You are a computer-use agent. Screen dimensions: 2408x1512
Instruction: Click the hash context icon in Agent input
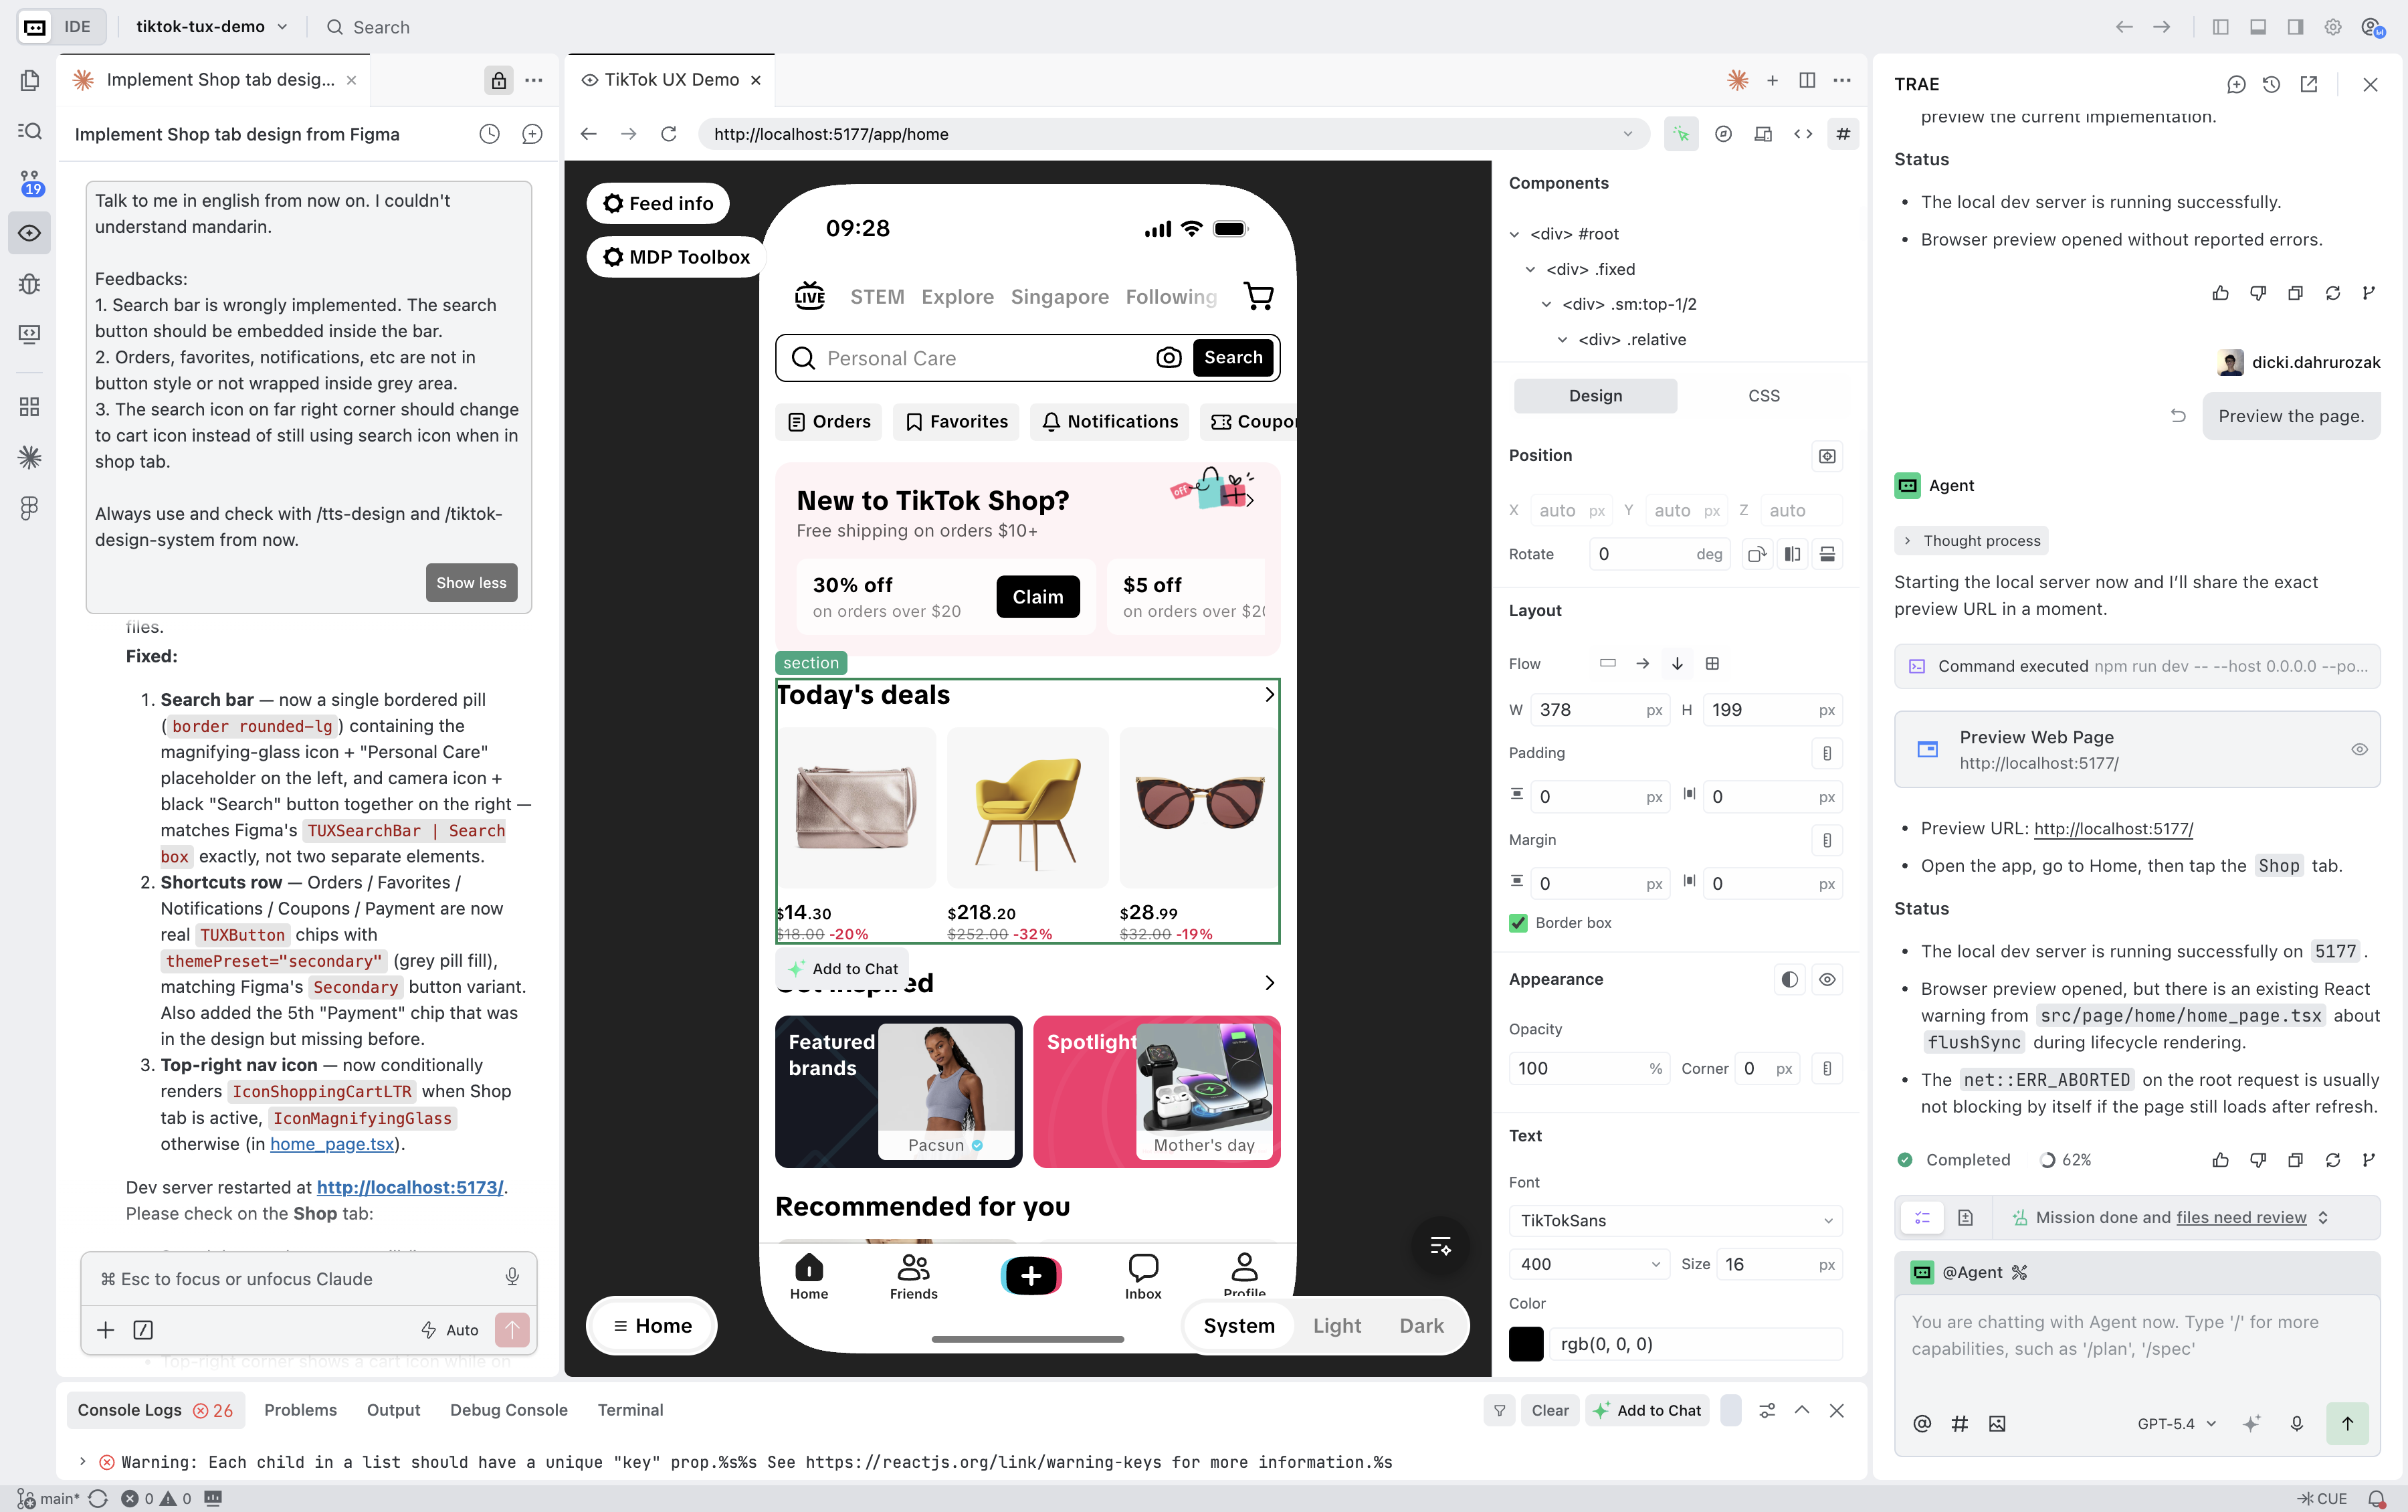(1959, 1424)
